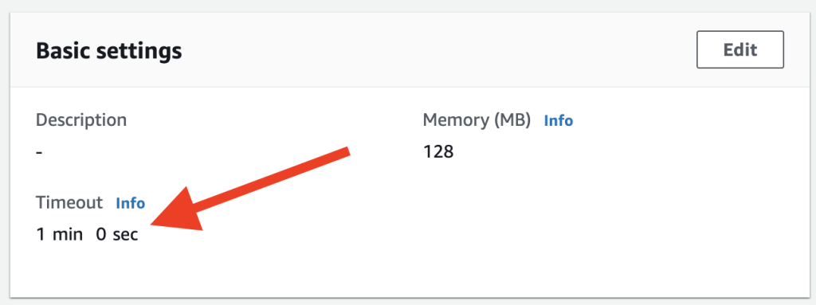Open the Edit button for Basic settings

tap(740, 50)
